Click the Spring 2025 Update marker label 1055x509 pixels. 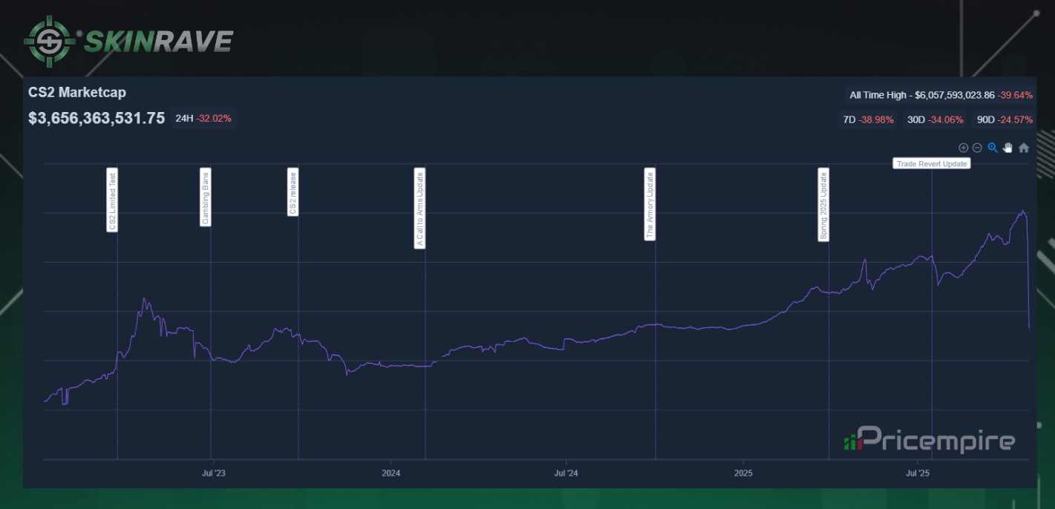(823, 205)
